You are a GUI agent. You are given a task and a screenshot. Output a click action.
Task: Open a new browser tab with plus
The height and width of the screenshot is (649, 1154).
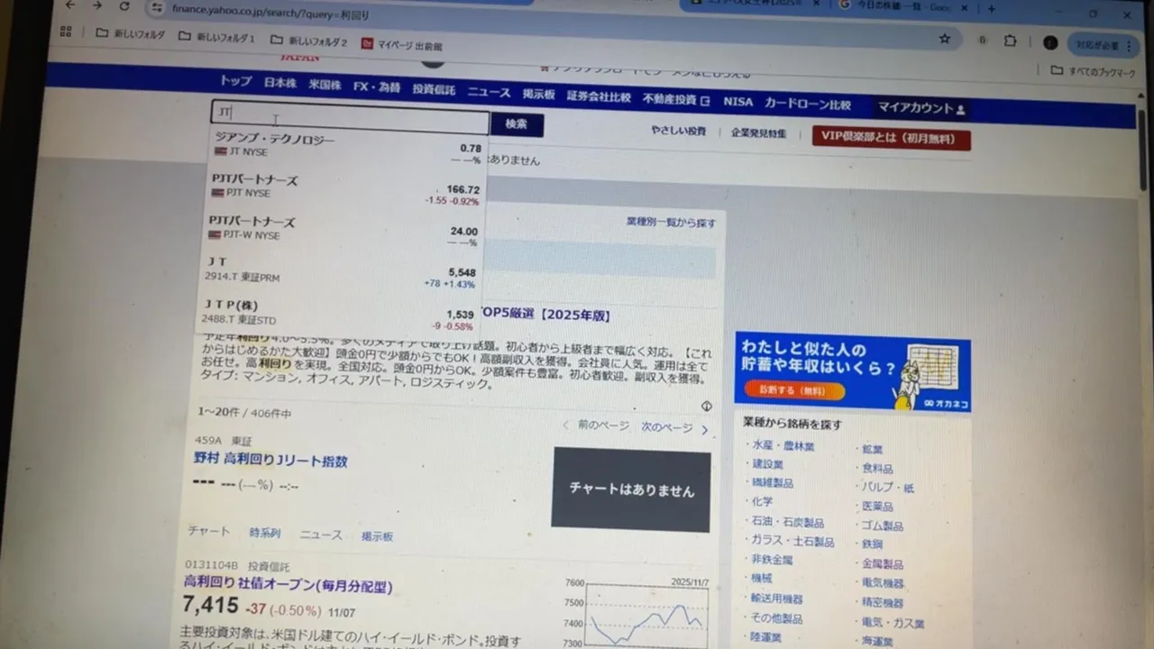[x=992, y=9]
